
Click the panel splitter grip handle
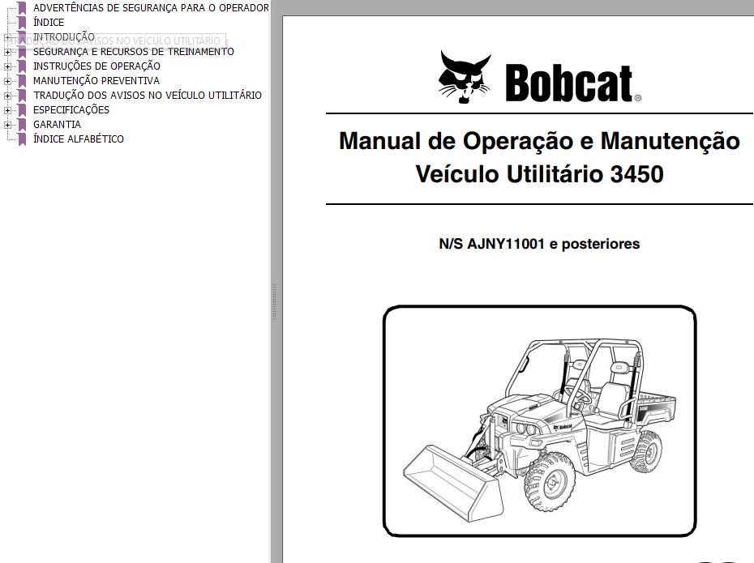click(x=274, y=301)
